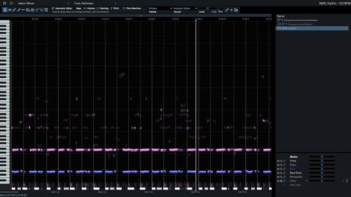Open the Tools / RipScripts menu
The width and height of the screenshot is (351, 197).
84,3
